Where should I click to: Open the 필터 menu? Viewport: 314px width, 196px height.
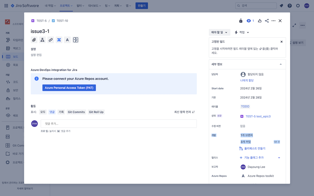point(80,6)
